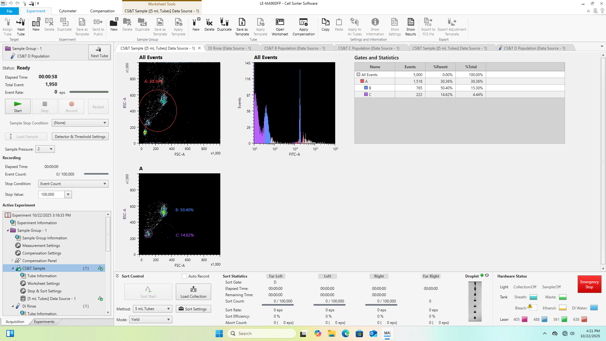Screen dimensions: 606x341
Task: Click the 488 laser color indicator
Action: (x=544, y=320)
